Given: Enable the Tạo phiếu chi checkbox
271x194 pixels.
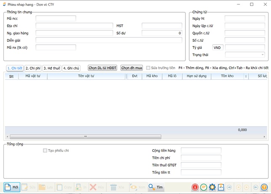Looking at the screenshot, I should 45,151.
